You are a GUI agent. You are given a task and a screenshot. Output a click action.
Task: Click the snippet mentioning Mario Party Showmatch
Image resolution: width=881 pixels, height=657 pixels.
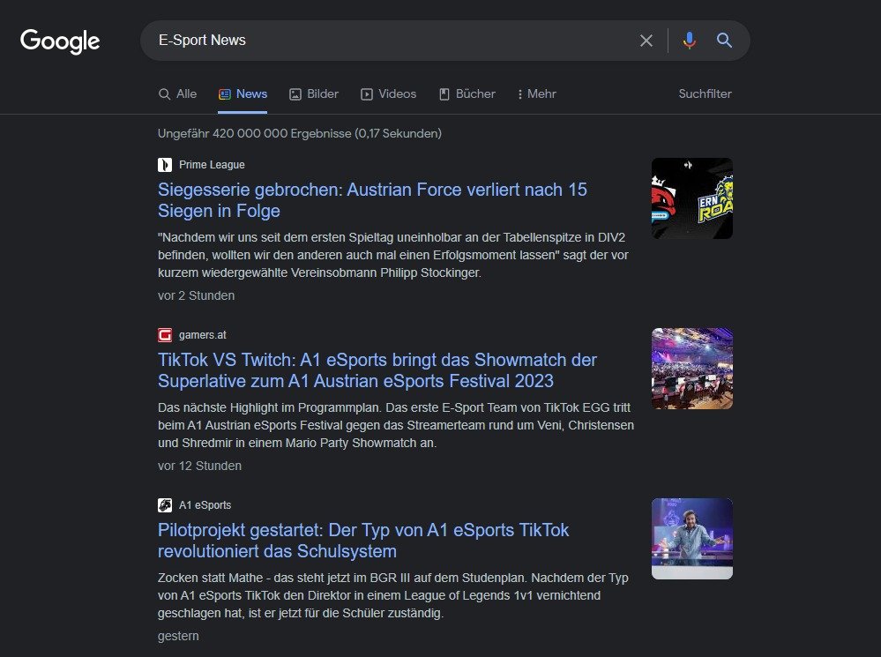click(x=396, y=425)
